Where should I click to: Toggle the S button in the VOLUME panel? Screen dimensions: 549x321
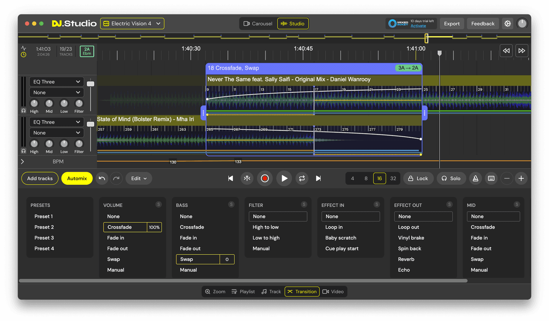pyautogui.click(x=158, y=205)
